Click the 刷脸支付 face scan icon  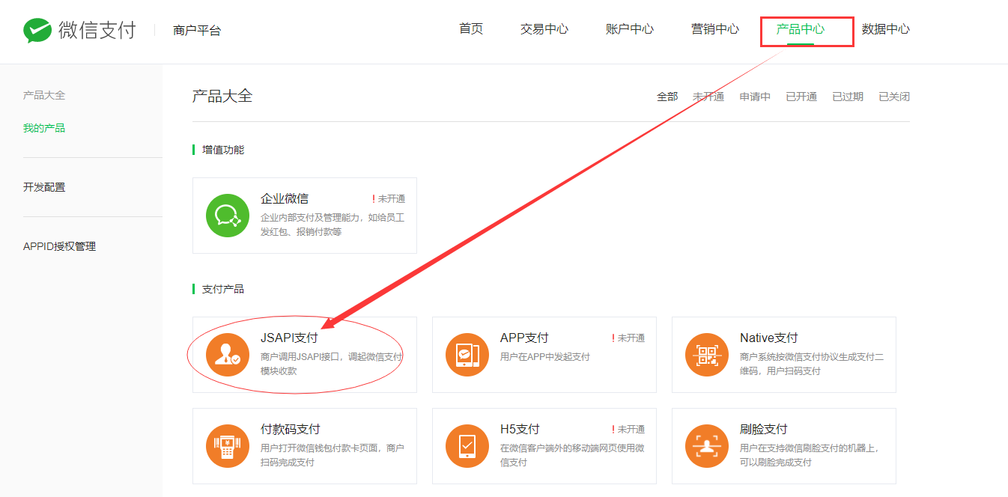(x=707, y=446)
